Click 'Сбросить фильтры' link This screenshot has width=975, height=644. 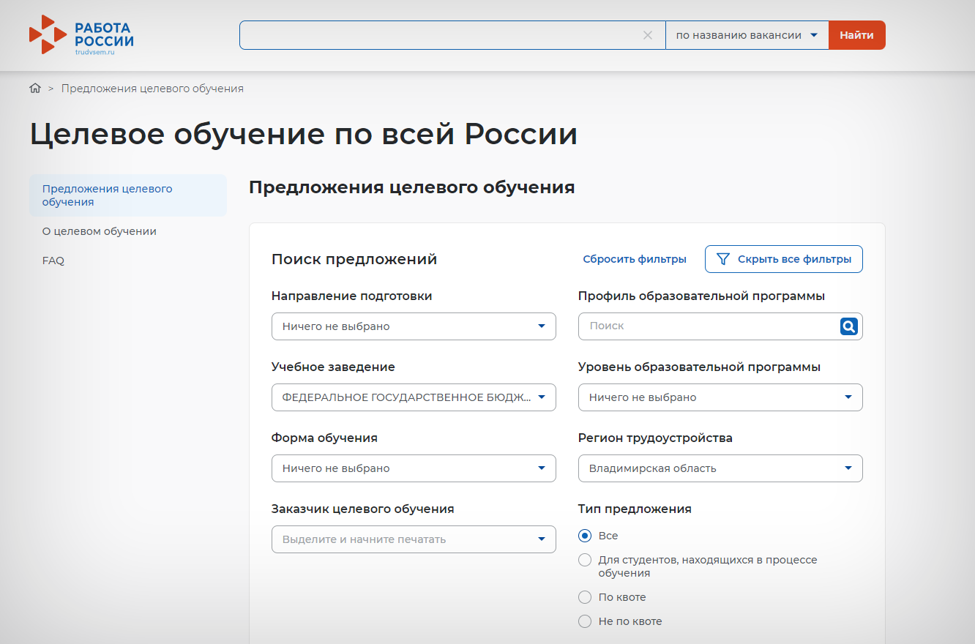635,259
